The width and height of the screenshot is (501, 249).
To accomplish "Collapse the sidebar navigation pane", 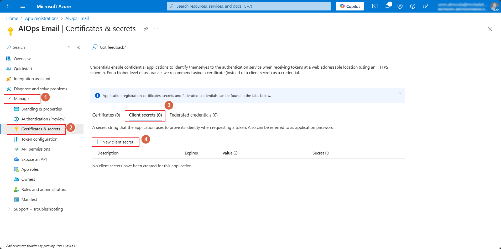I will pyautogui.click(x=79, y=47).
